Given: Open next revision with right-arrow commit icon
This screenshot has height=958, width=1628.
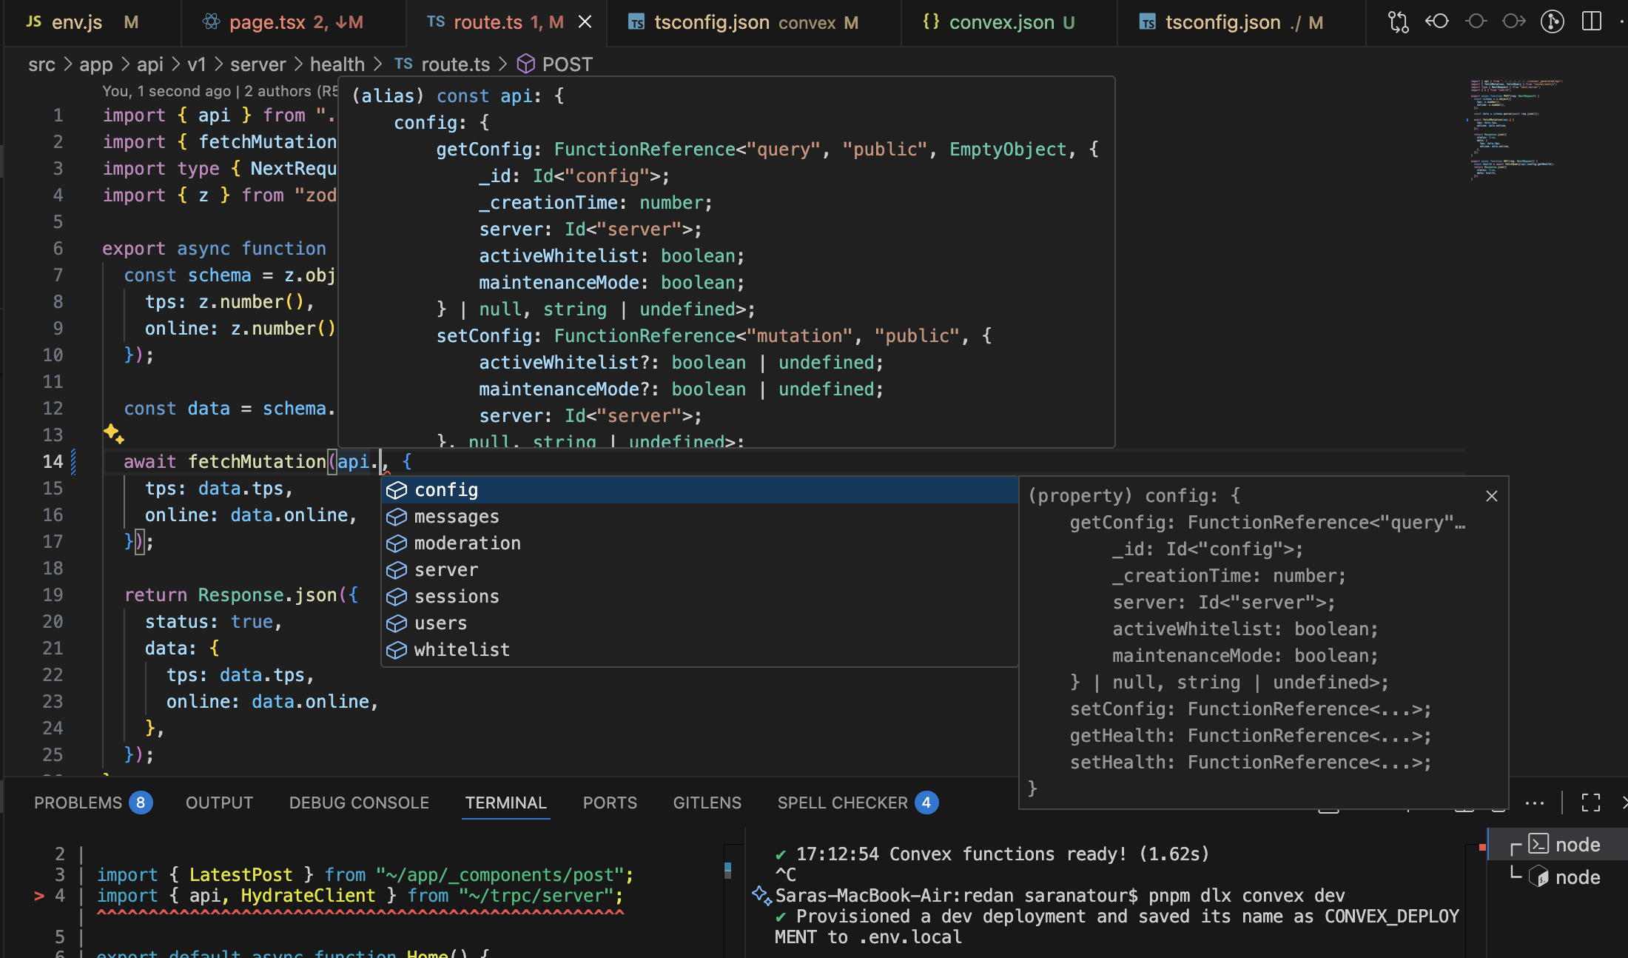Looking at the screenshot, I should 1514,22.
